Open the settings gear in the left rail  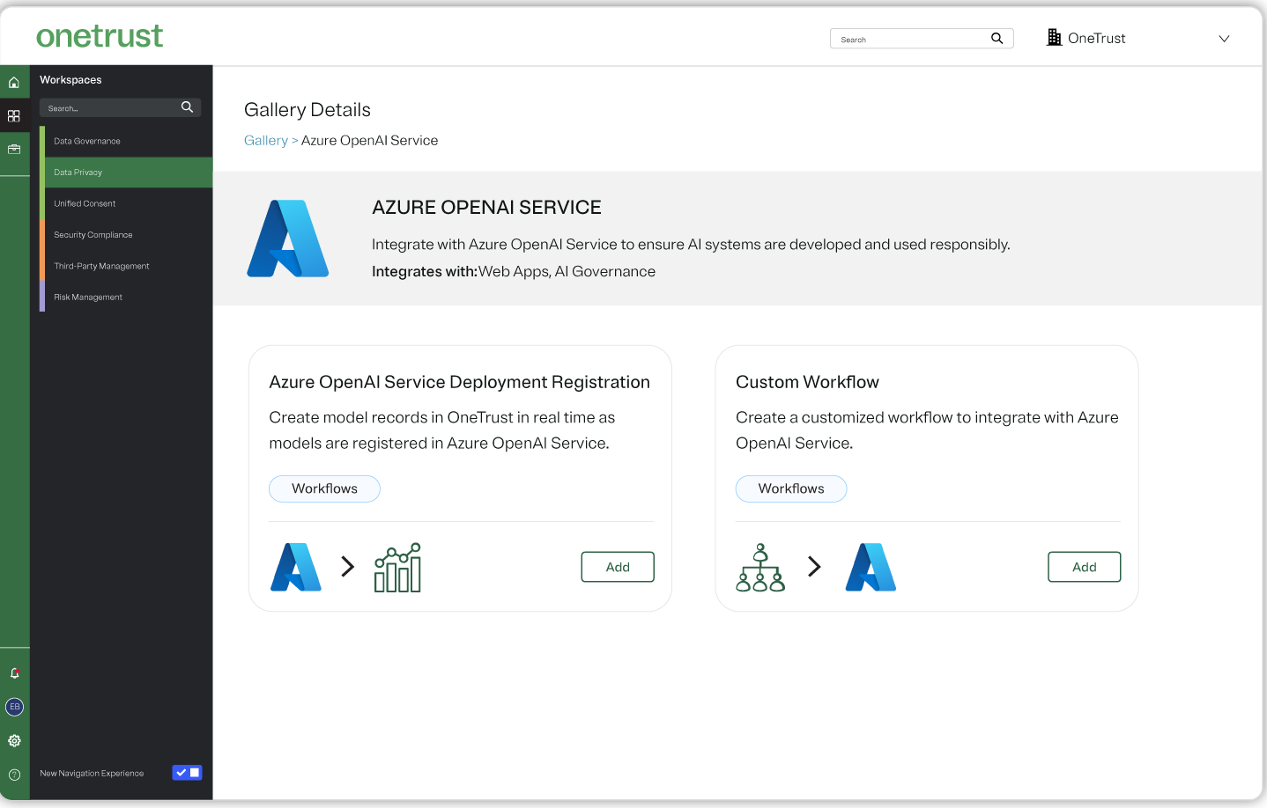(14, 740)
